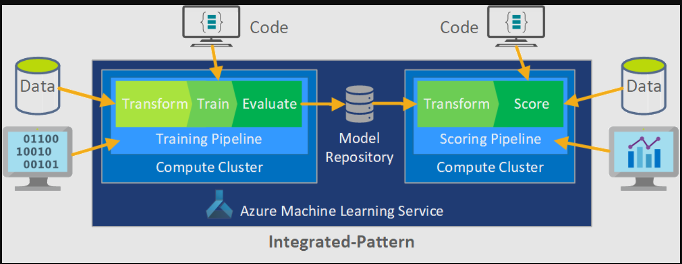The height and width of the screenshot is (264, 682).
Task: Click the Azure Machine Learning Service text
Action: coord(341,211)
